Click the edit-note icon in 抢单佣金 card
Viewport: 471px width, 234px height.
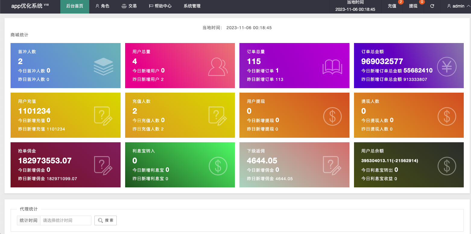point(103,166)
